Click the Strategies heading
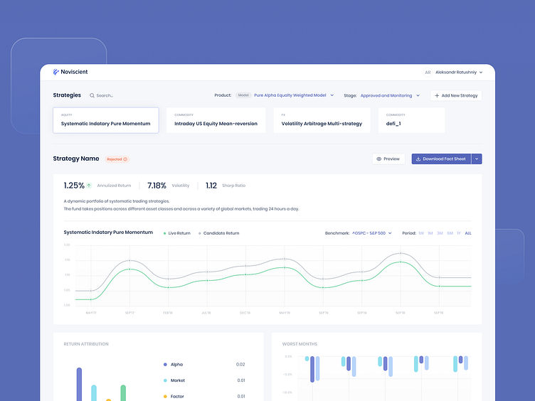Screen dimensions: 535x401 click(67, 95)
